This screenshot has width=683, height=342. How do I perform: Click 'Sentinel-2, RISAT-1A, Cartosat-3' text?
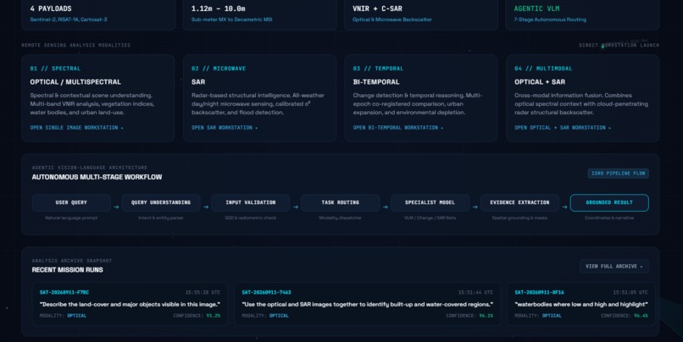[x=69, y=19]
